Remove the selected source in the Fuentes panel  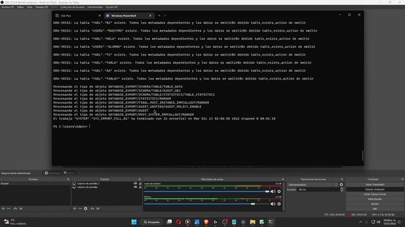(x=80, y=209)
